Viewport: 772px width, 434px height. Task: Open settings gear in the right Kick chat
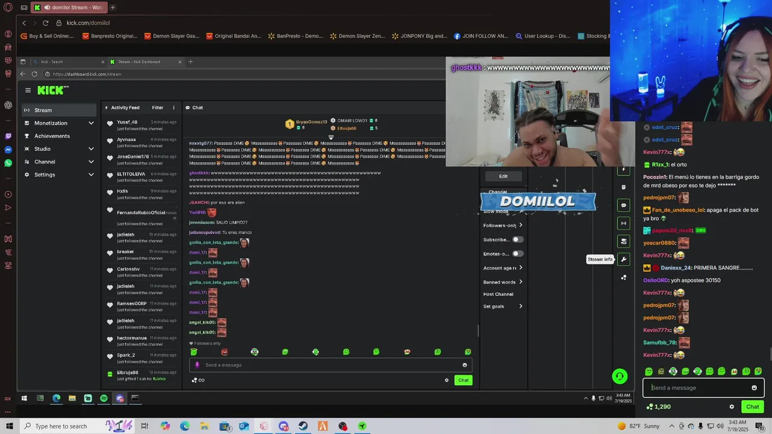pos(732,407)
